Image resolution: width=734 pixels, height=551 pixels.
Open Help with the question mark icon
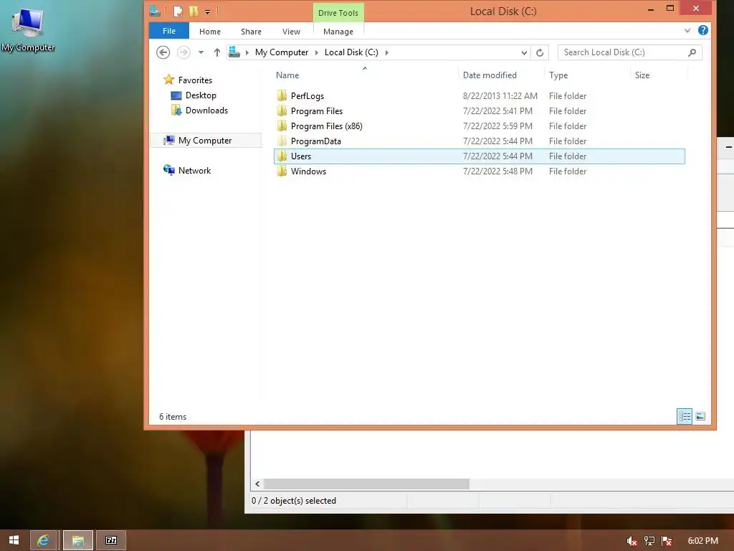coord(702,30)
